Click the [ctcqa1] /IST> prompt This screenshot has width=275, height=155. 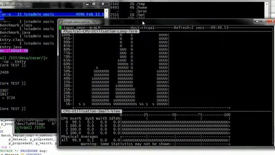tap(30, 127)
